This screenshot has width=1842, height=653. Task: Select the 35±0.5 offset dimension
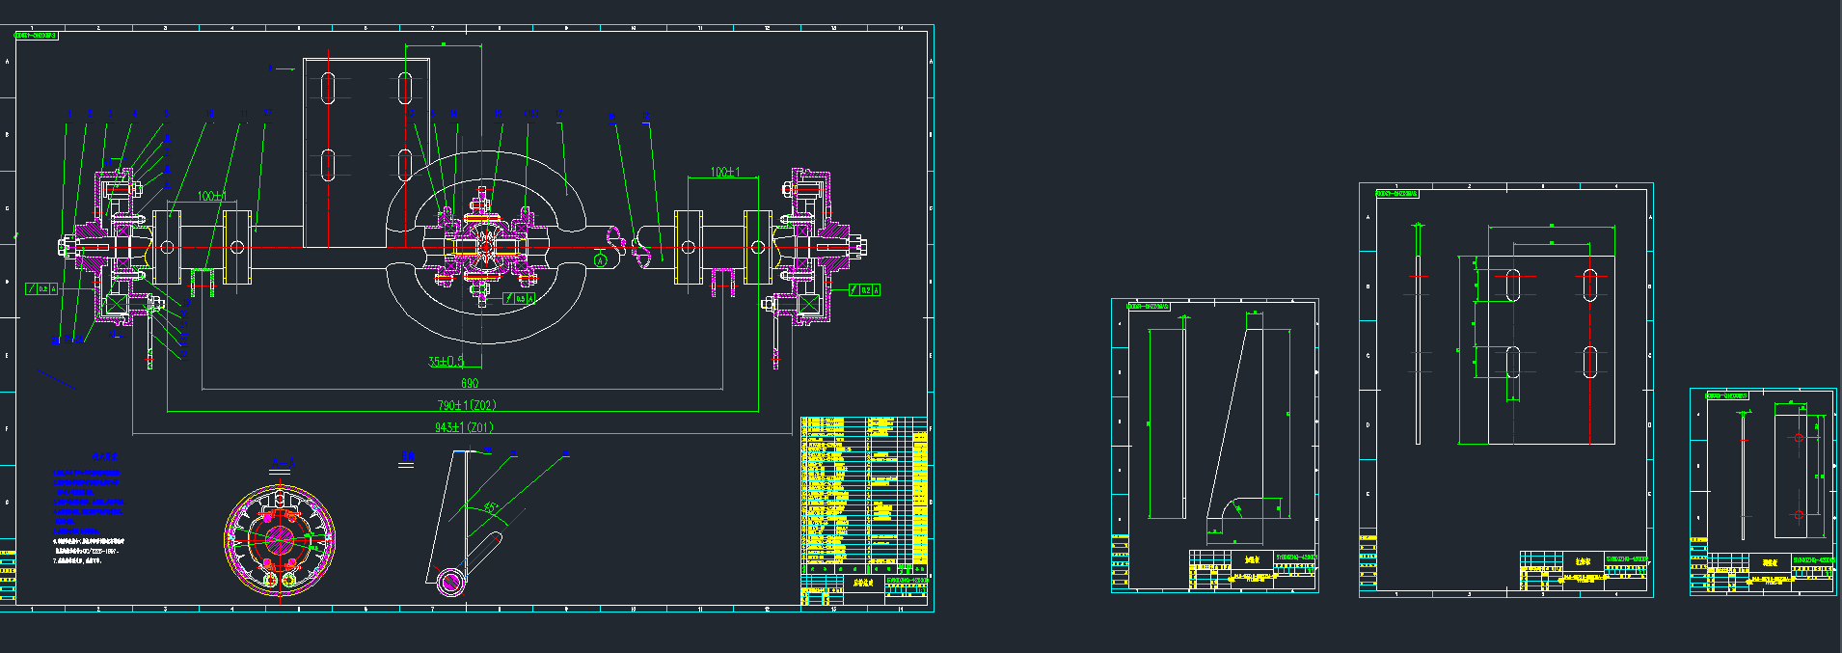point(446,362)
